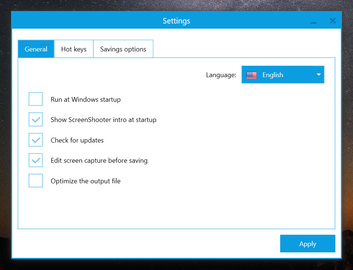This screenshot has height=270, width=353.
Task: Uncheck Show ScreenShooter intro at startup
Action: pos(36,119)
